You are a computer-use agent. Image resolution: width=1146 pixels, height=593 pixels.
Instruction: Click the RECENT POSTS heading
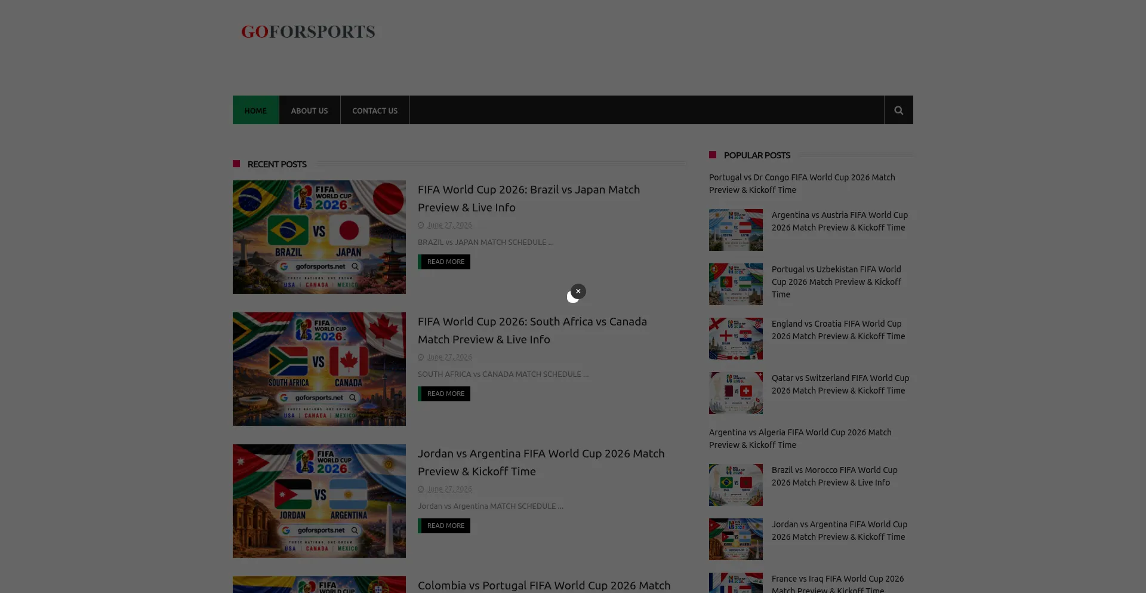pos(277,164)
